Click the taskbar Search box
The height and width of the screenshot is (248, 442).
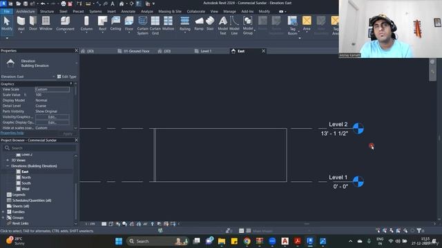[158, 241]
